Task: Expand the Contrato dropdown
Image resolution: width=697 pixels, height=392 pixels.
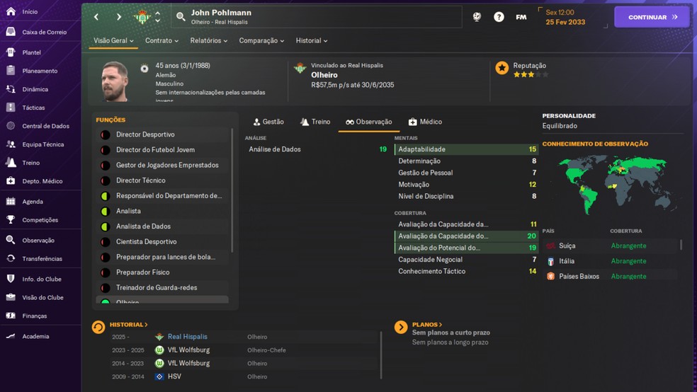Action: 161,41
